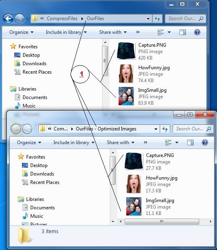Image resolution: width=217 pixels, height=250 pixels.
Task: Select Libraries in OurFiles window sidebar
Action: click(x=23, y=89)
